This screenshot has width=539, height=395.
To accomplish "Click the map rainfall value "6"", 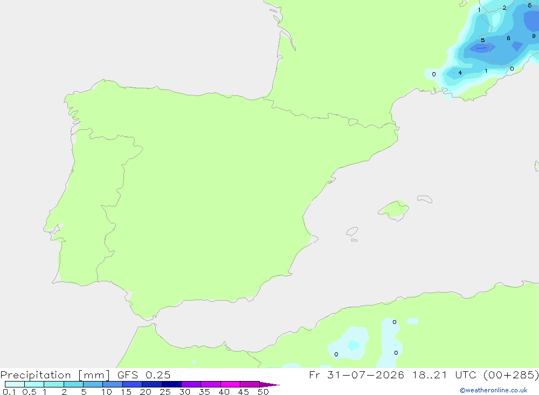I will coord(508,38).
